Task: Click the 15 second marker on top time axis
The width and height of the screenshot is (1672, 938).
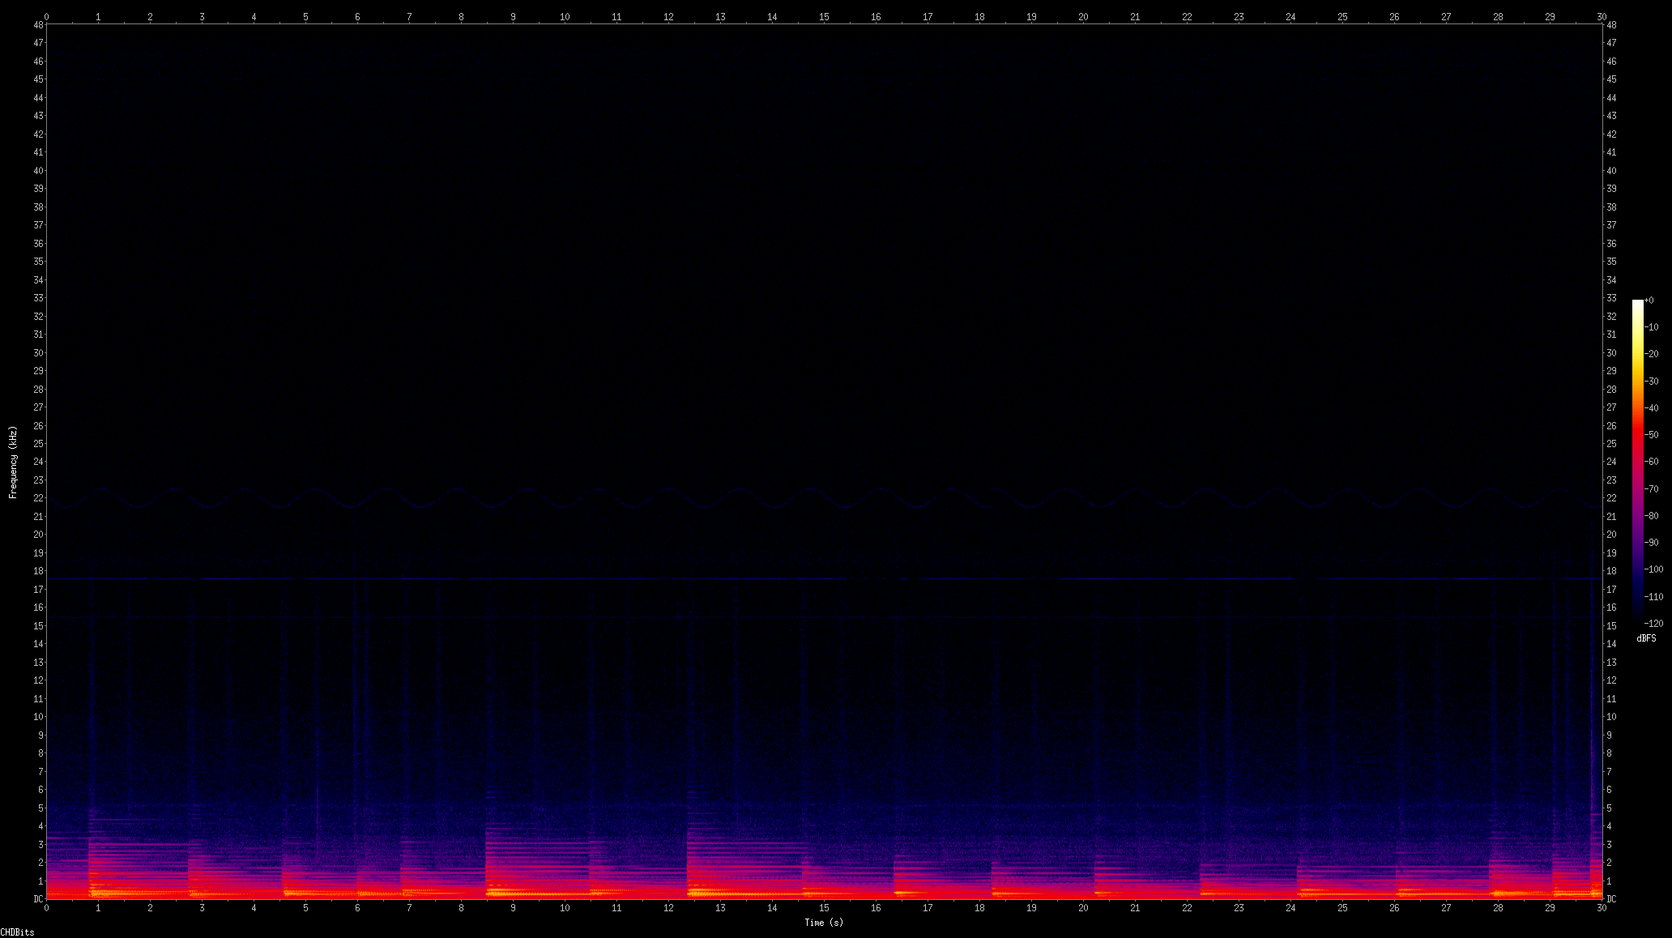Action: (x=824, y=16)
